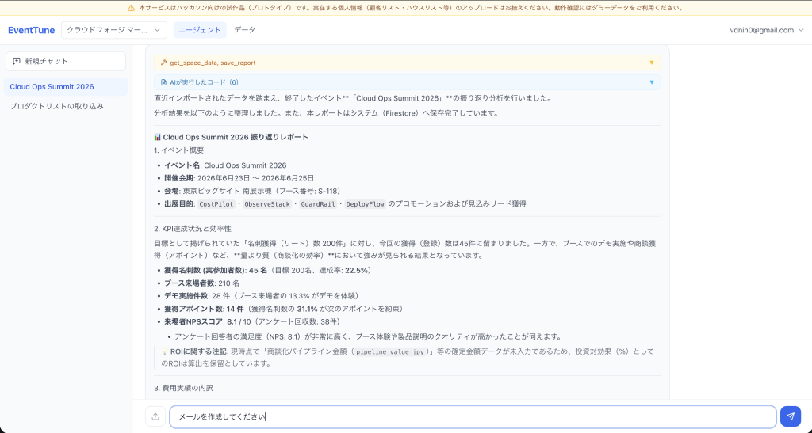Click the pipeline_value_jpy code tag
The image size is (812, 433).
click(x=392, y=352)
